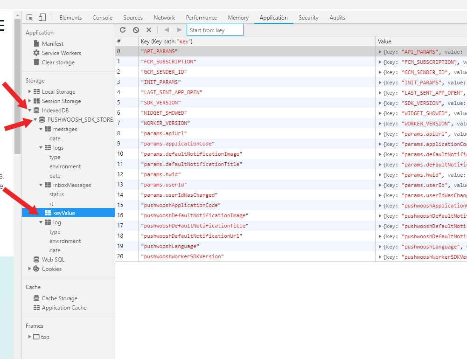The height and width of the screenshot is (359, 467).
Task: Go to the next page arrow
Action: (179, 30)
